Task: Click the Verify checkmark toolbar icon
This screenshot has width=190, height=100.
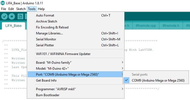Action: click(x=5, y=16)
